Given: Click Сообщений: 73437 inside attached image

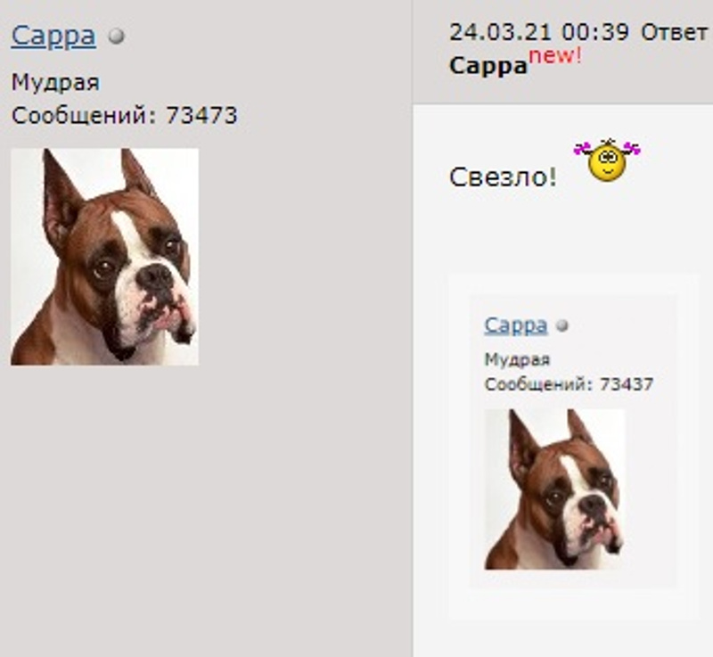Looking at the screenshot, I should [x=569, y=384].
